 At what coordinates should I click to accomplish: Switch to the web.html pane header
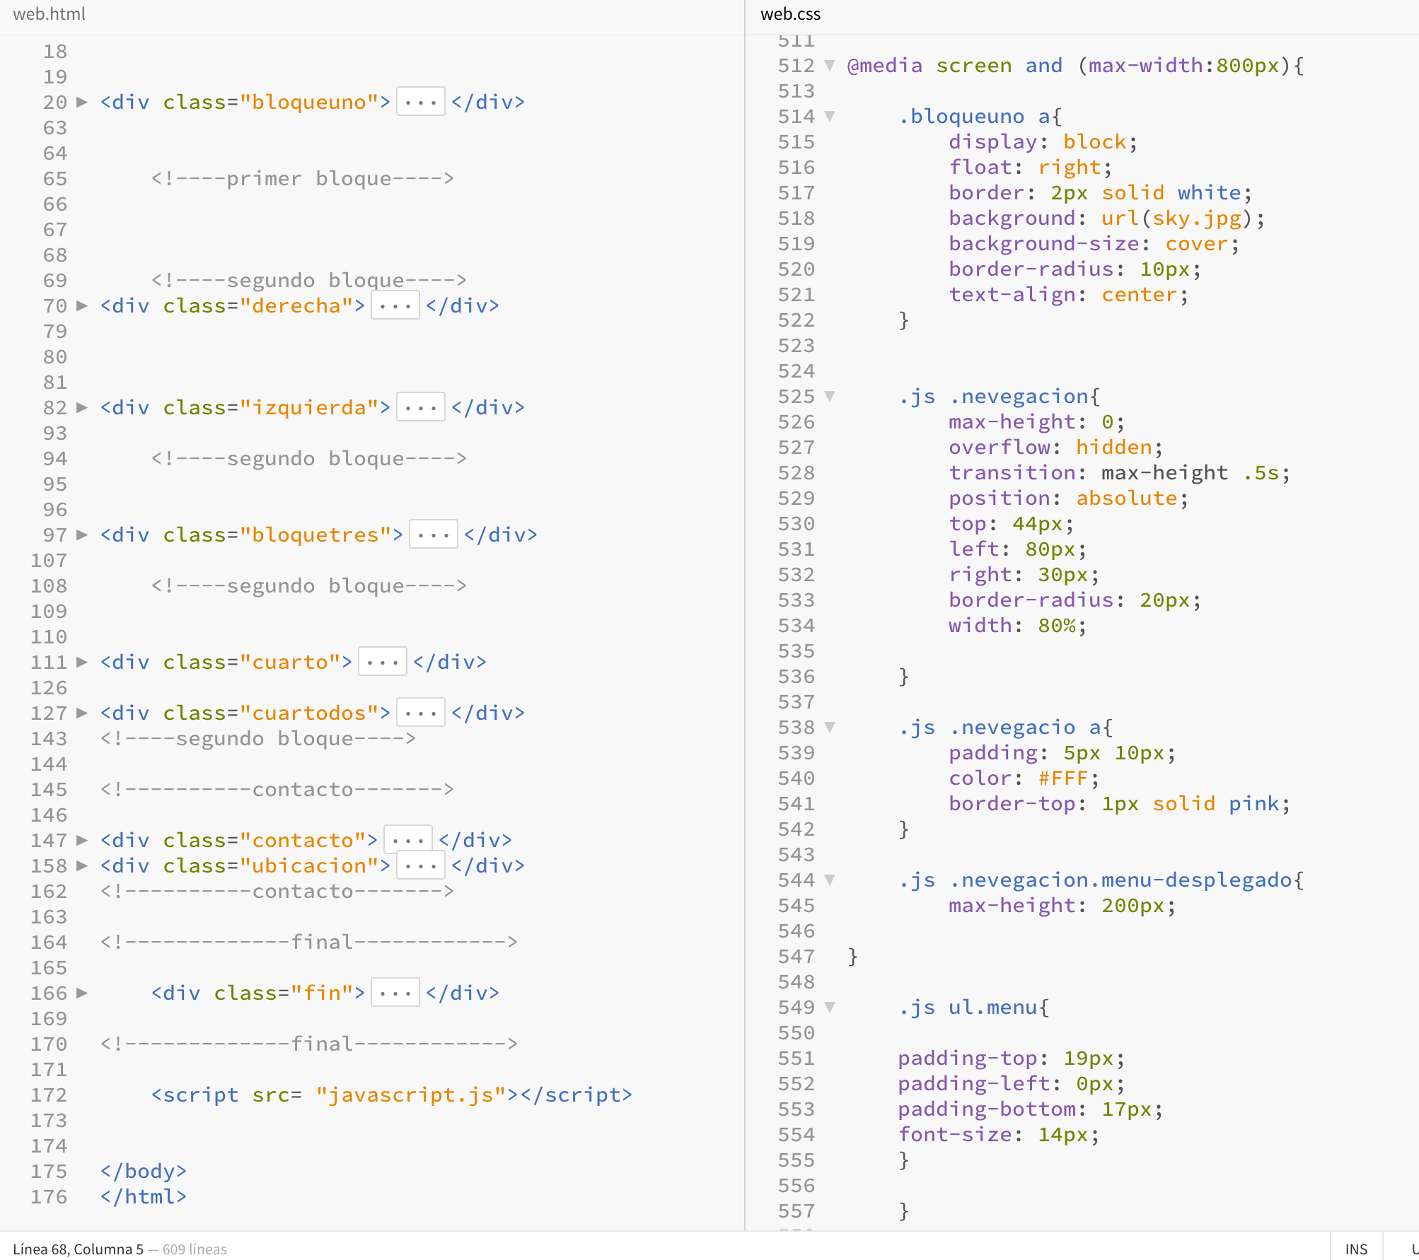[x=50, y=14]
